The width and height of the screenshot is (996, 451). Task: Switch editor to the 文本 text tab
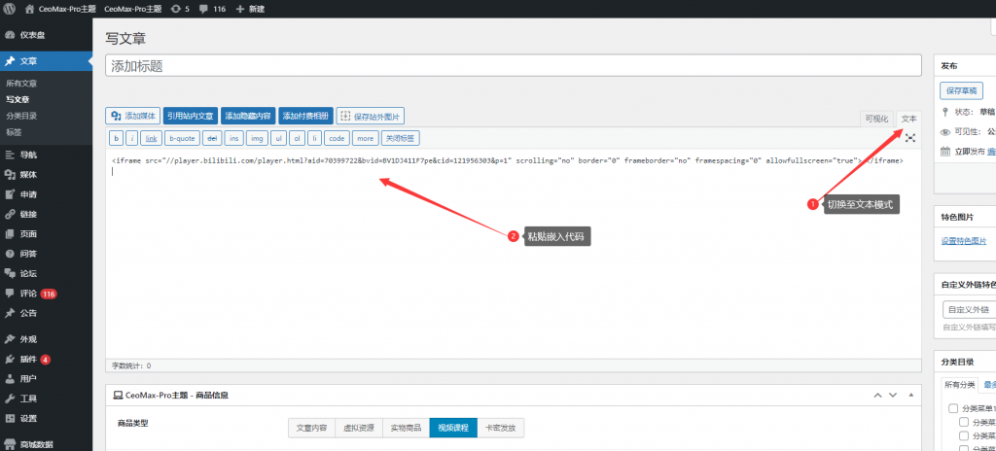pos(908,118)
